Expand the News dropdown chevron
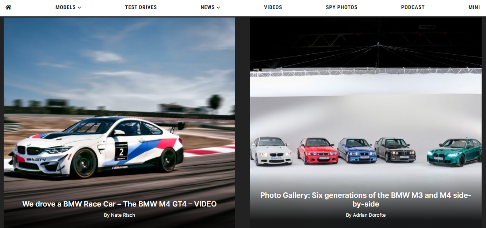Viewport: 486px width, 228px height. pyautogui.click(x=218, y=8)
